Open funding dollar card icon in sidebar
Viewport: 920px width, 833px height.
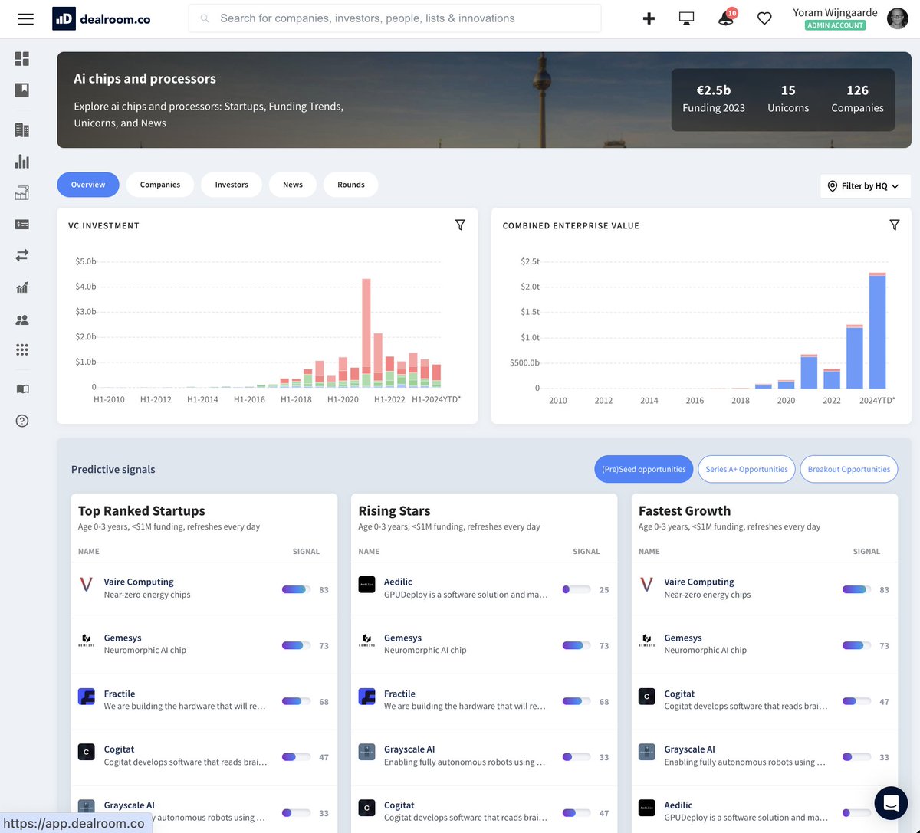[22, 225]
